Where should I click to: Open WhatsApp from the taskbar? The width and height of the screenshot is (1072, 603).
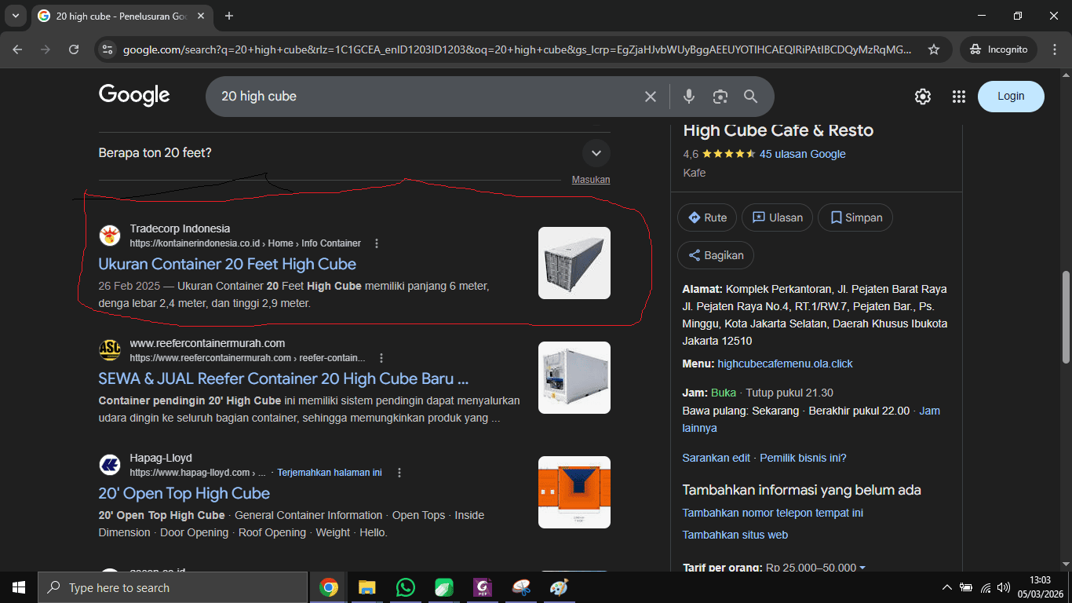coord(406,587)
